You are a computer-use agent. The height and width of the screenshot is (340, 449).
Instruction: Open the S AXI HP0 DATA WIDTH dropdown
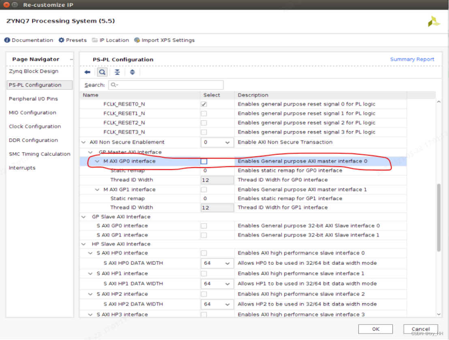pos(217,263)
